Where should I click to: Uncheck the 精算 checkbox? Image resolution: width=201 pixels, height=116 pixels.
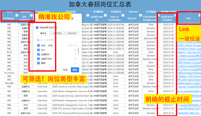[38, 63]
